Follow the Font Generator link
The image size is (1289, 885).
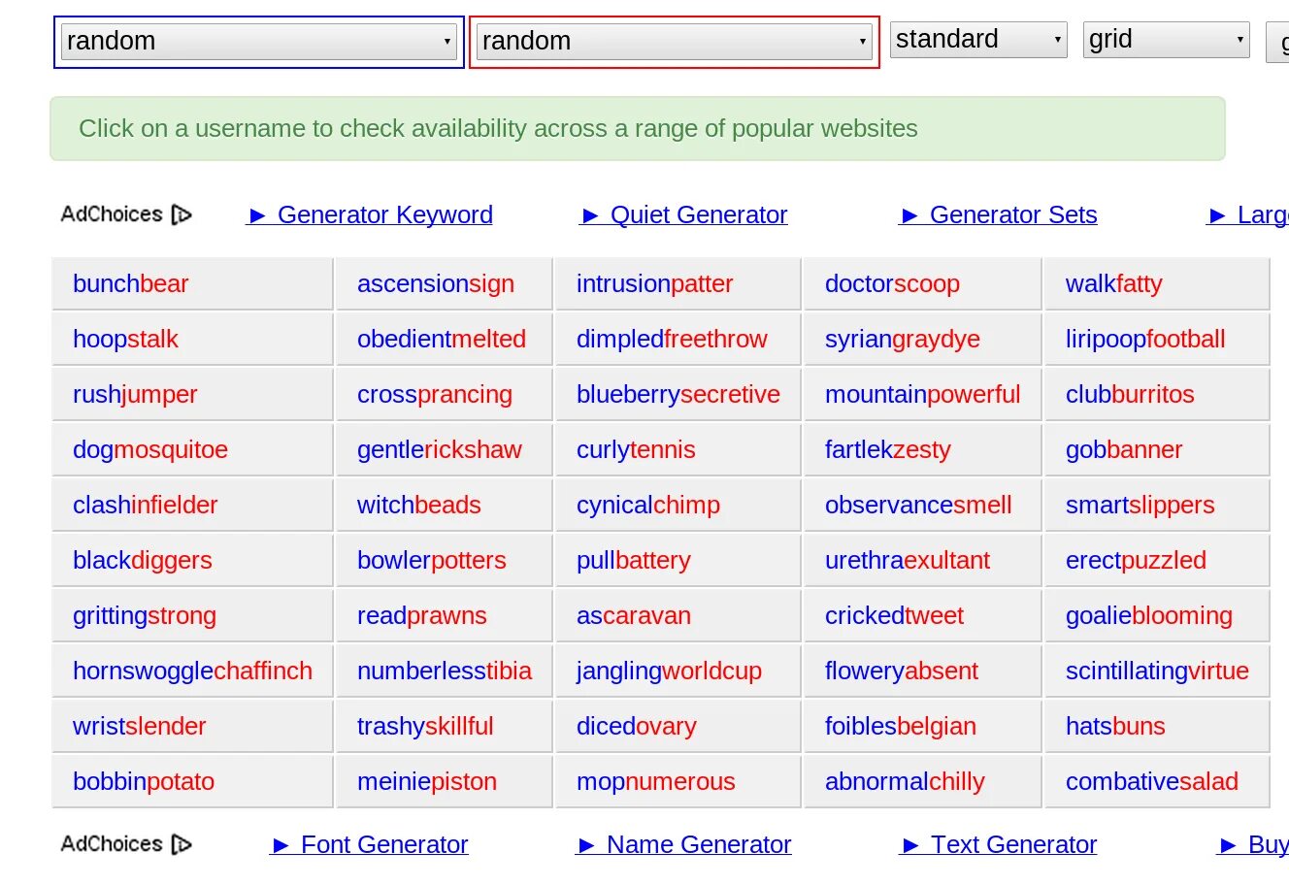point(383,844)
